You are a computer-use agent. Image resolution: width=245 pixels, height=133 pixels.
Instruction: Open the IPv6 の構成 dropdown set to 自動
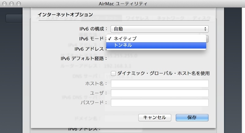160,29
